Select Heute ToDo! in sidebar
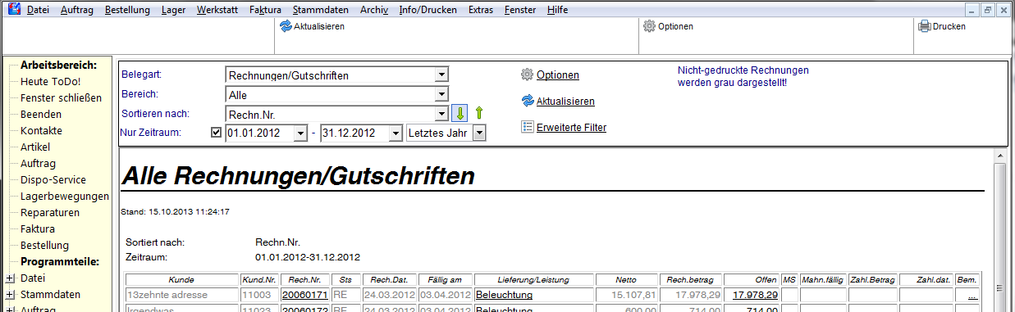This screenshot has height=312, width=1015. tap(51, 81)
